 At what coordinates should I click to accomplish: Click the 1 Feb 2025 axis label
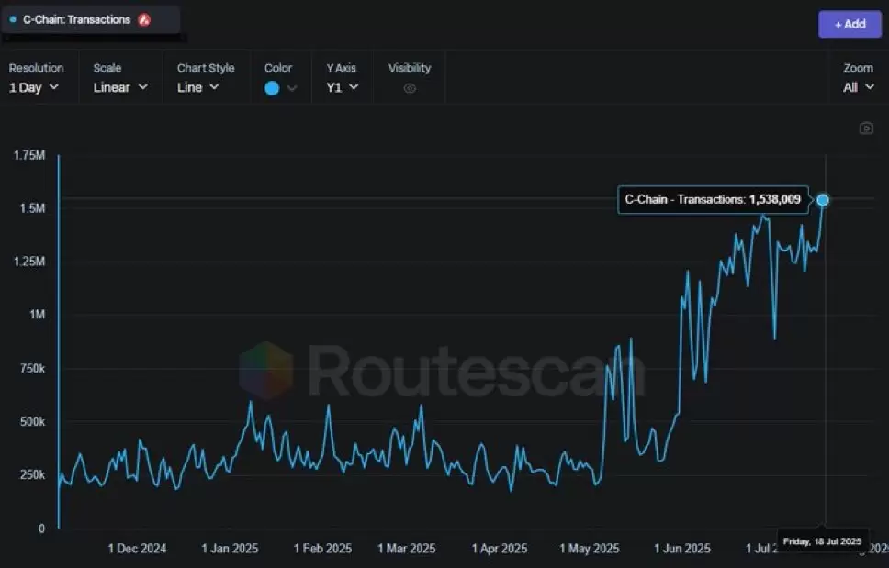pyautogui.click(x=322, y=548)
